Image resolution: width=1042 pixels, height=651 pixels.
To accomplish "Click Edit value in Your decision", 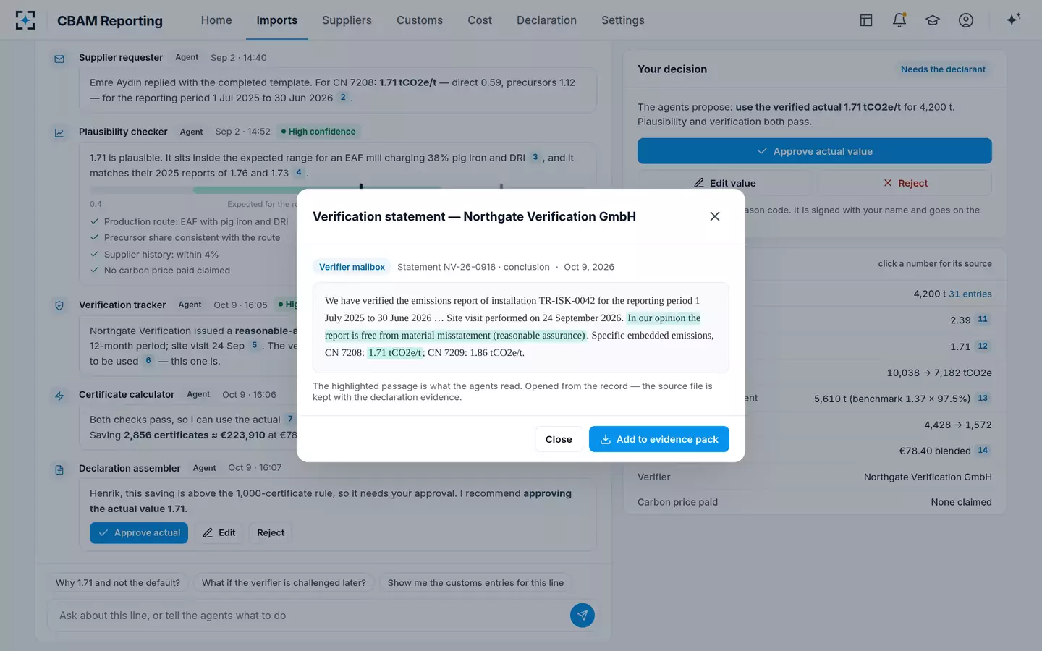I will [725, 183].
